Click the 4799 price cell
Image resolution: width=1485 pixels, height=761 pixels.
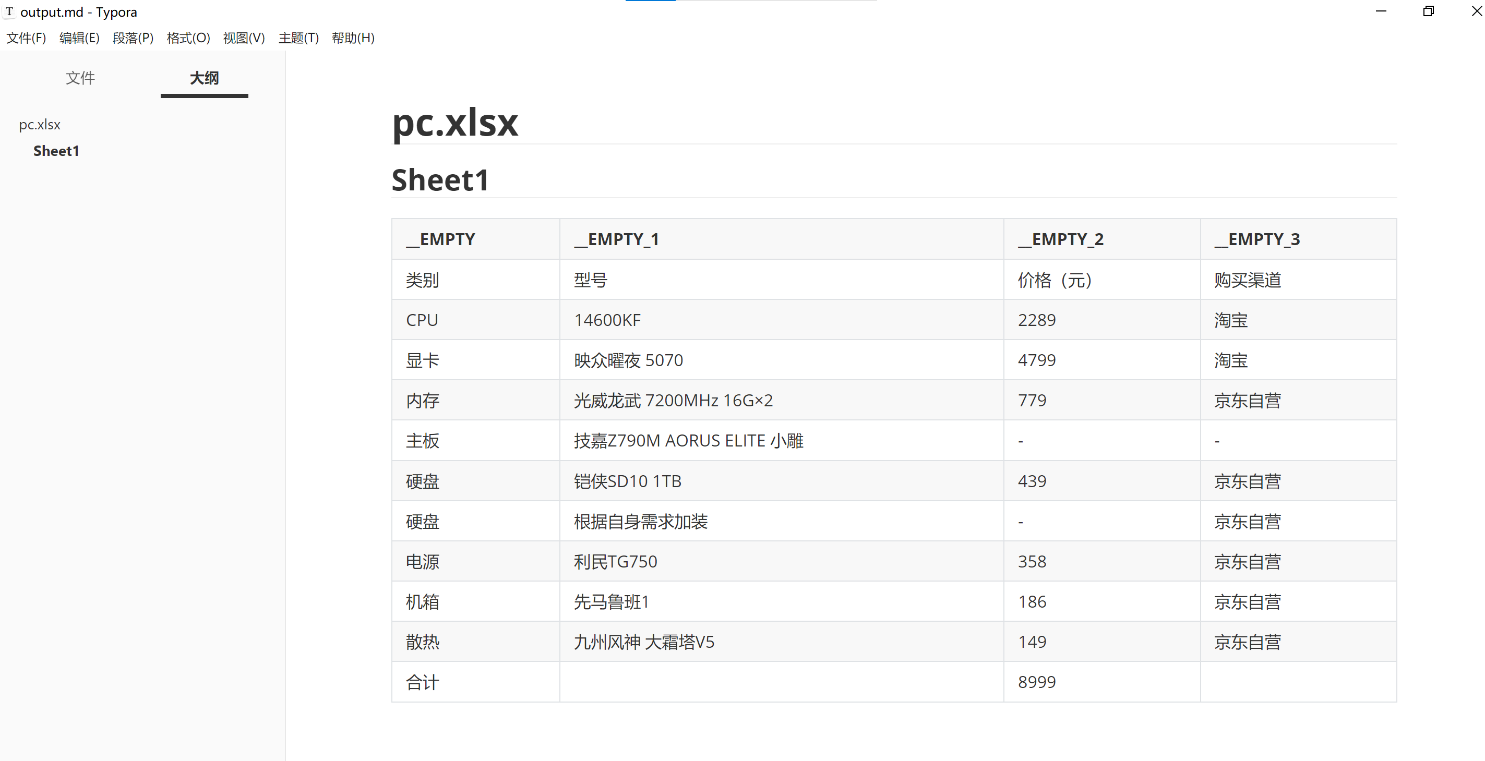(1101, 360)
